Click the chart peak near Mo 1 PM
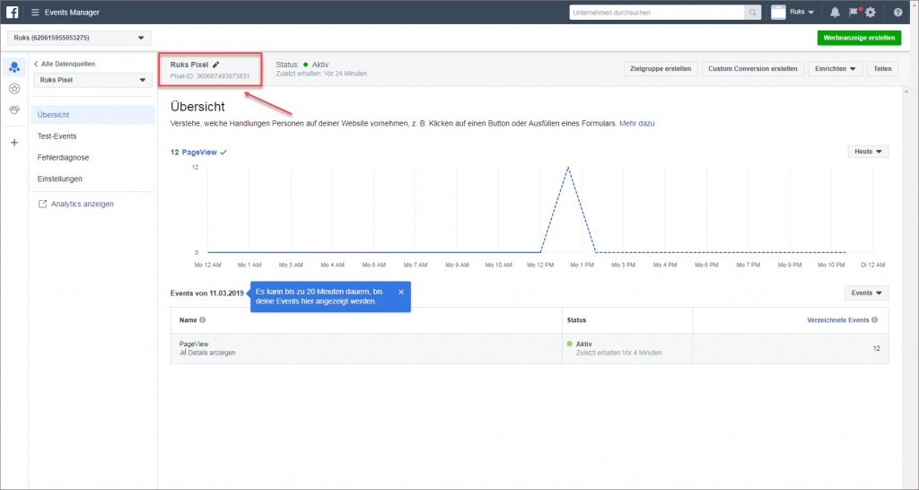The width and height of the screenshot is (919, 490). coord(567,168)
